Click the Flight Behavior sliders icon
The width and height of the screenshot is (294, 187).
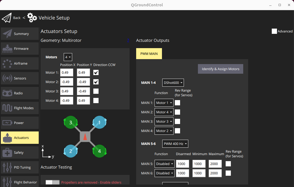pyautogui.click(x=7, y=182)
